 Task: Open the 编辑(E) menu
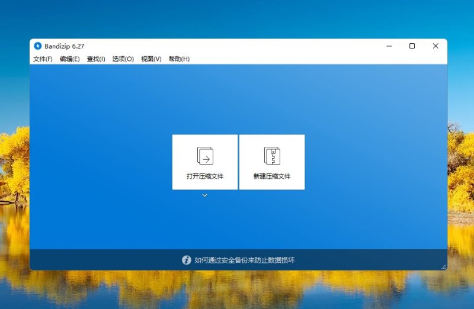[x=69, y=59]
